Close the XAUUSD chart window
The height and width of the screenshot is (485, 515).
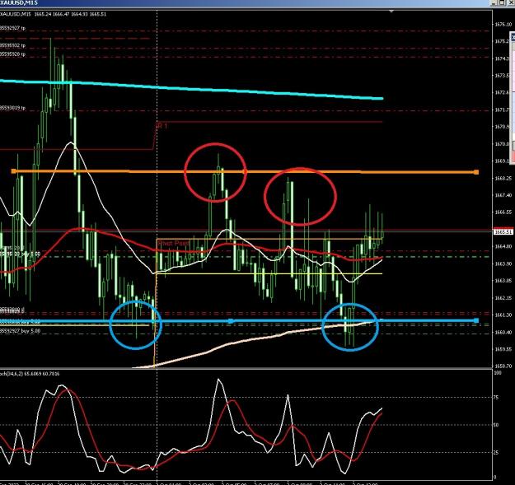click(x=510, y=2)
